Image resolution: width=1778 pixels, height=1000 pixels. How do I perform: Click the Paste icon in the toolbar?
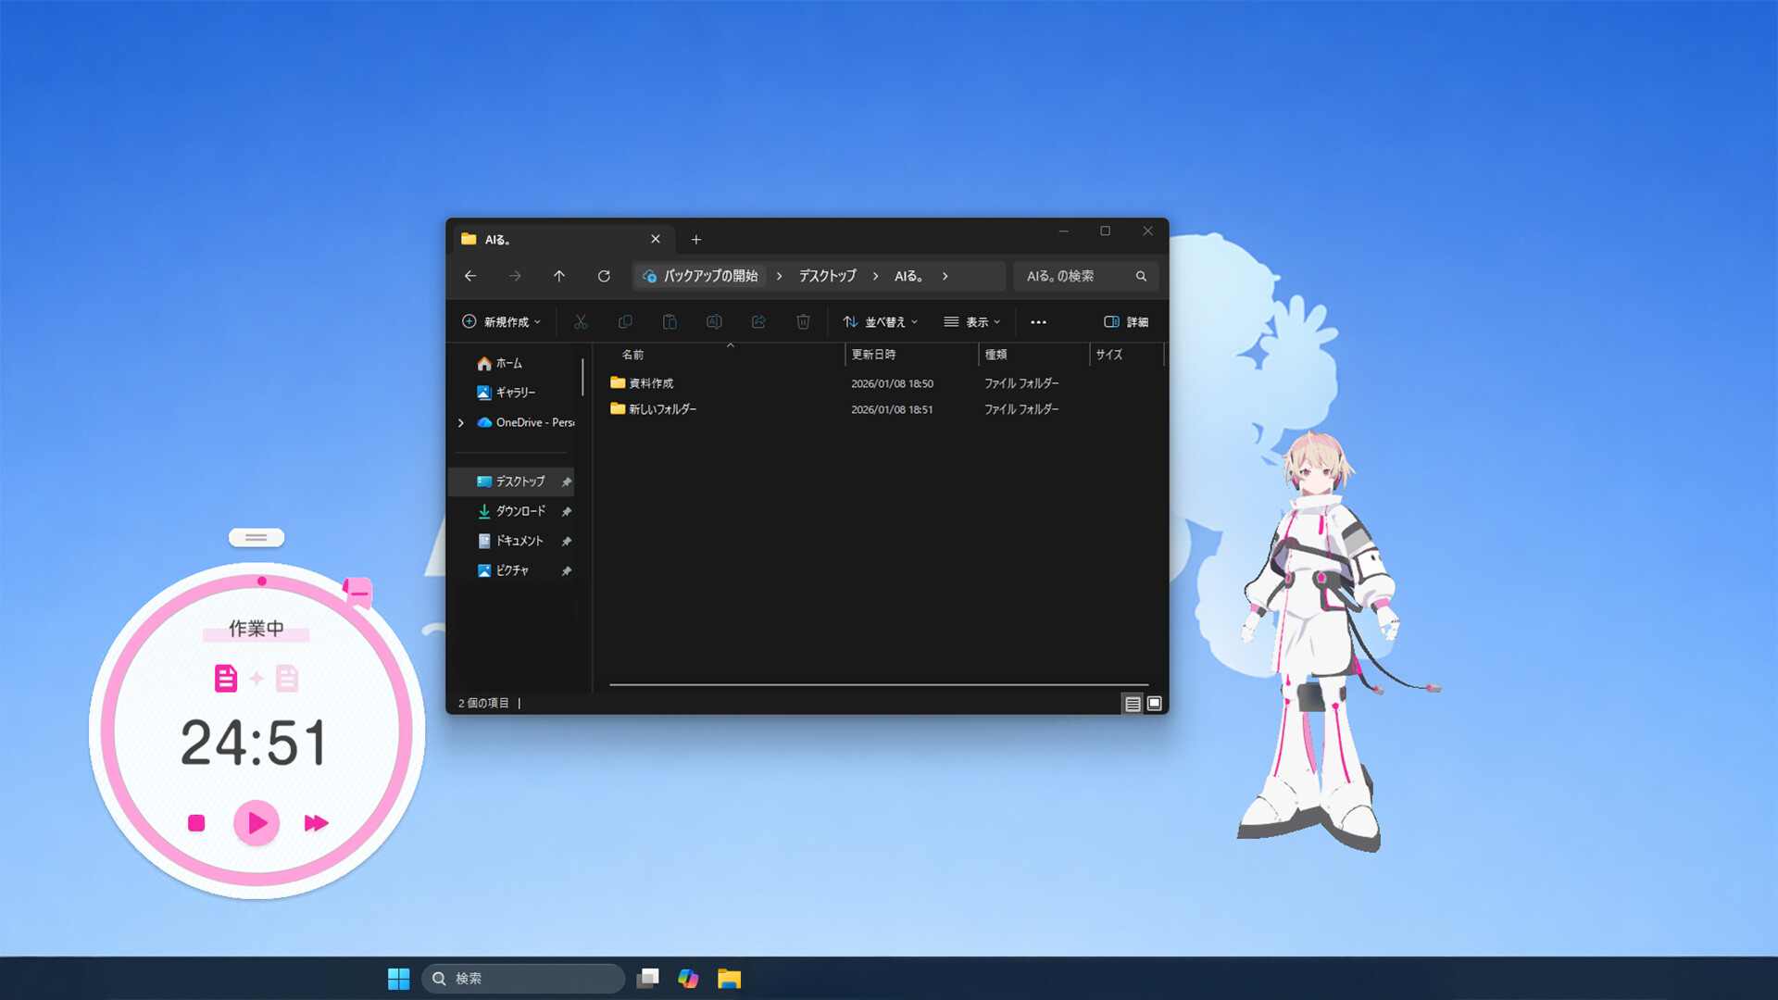tap(670, 321)
